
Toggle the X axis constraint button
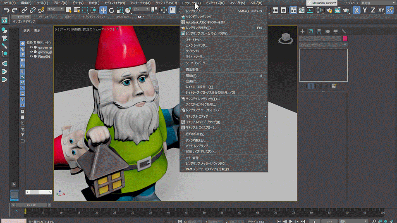point(356,10)
